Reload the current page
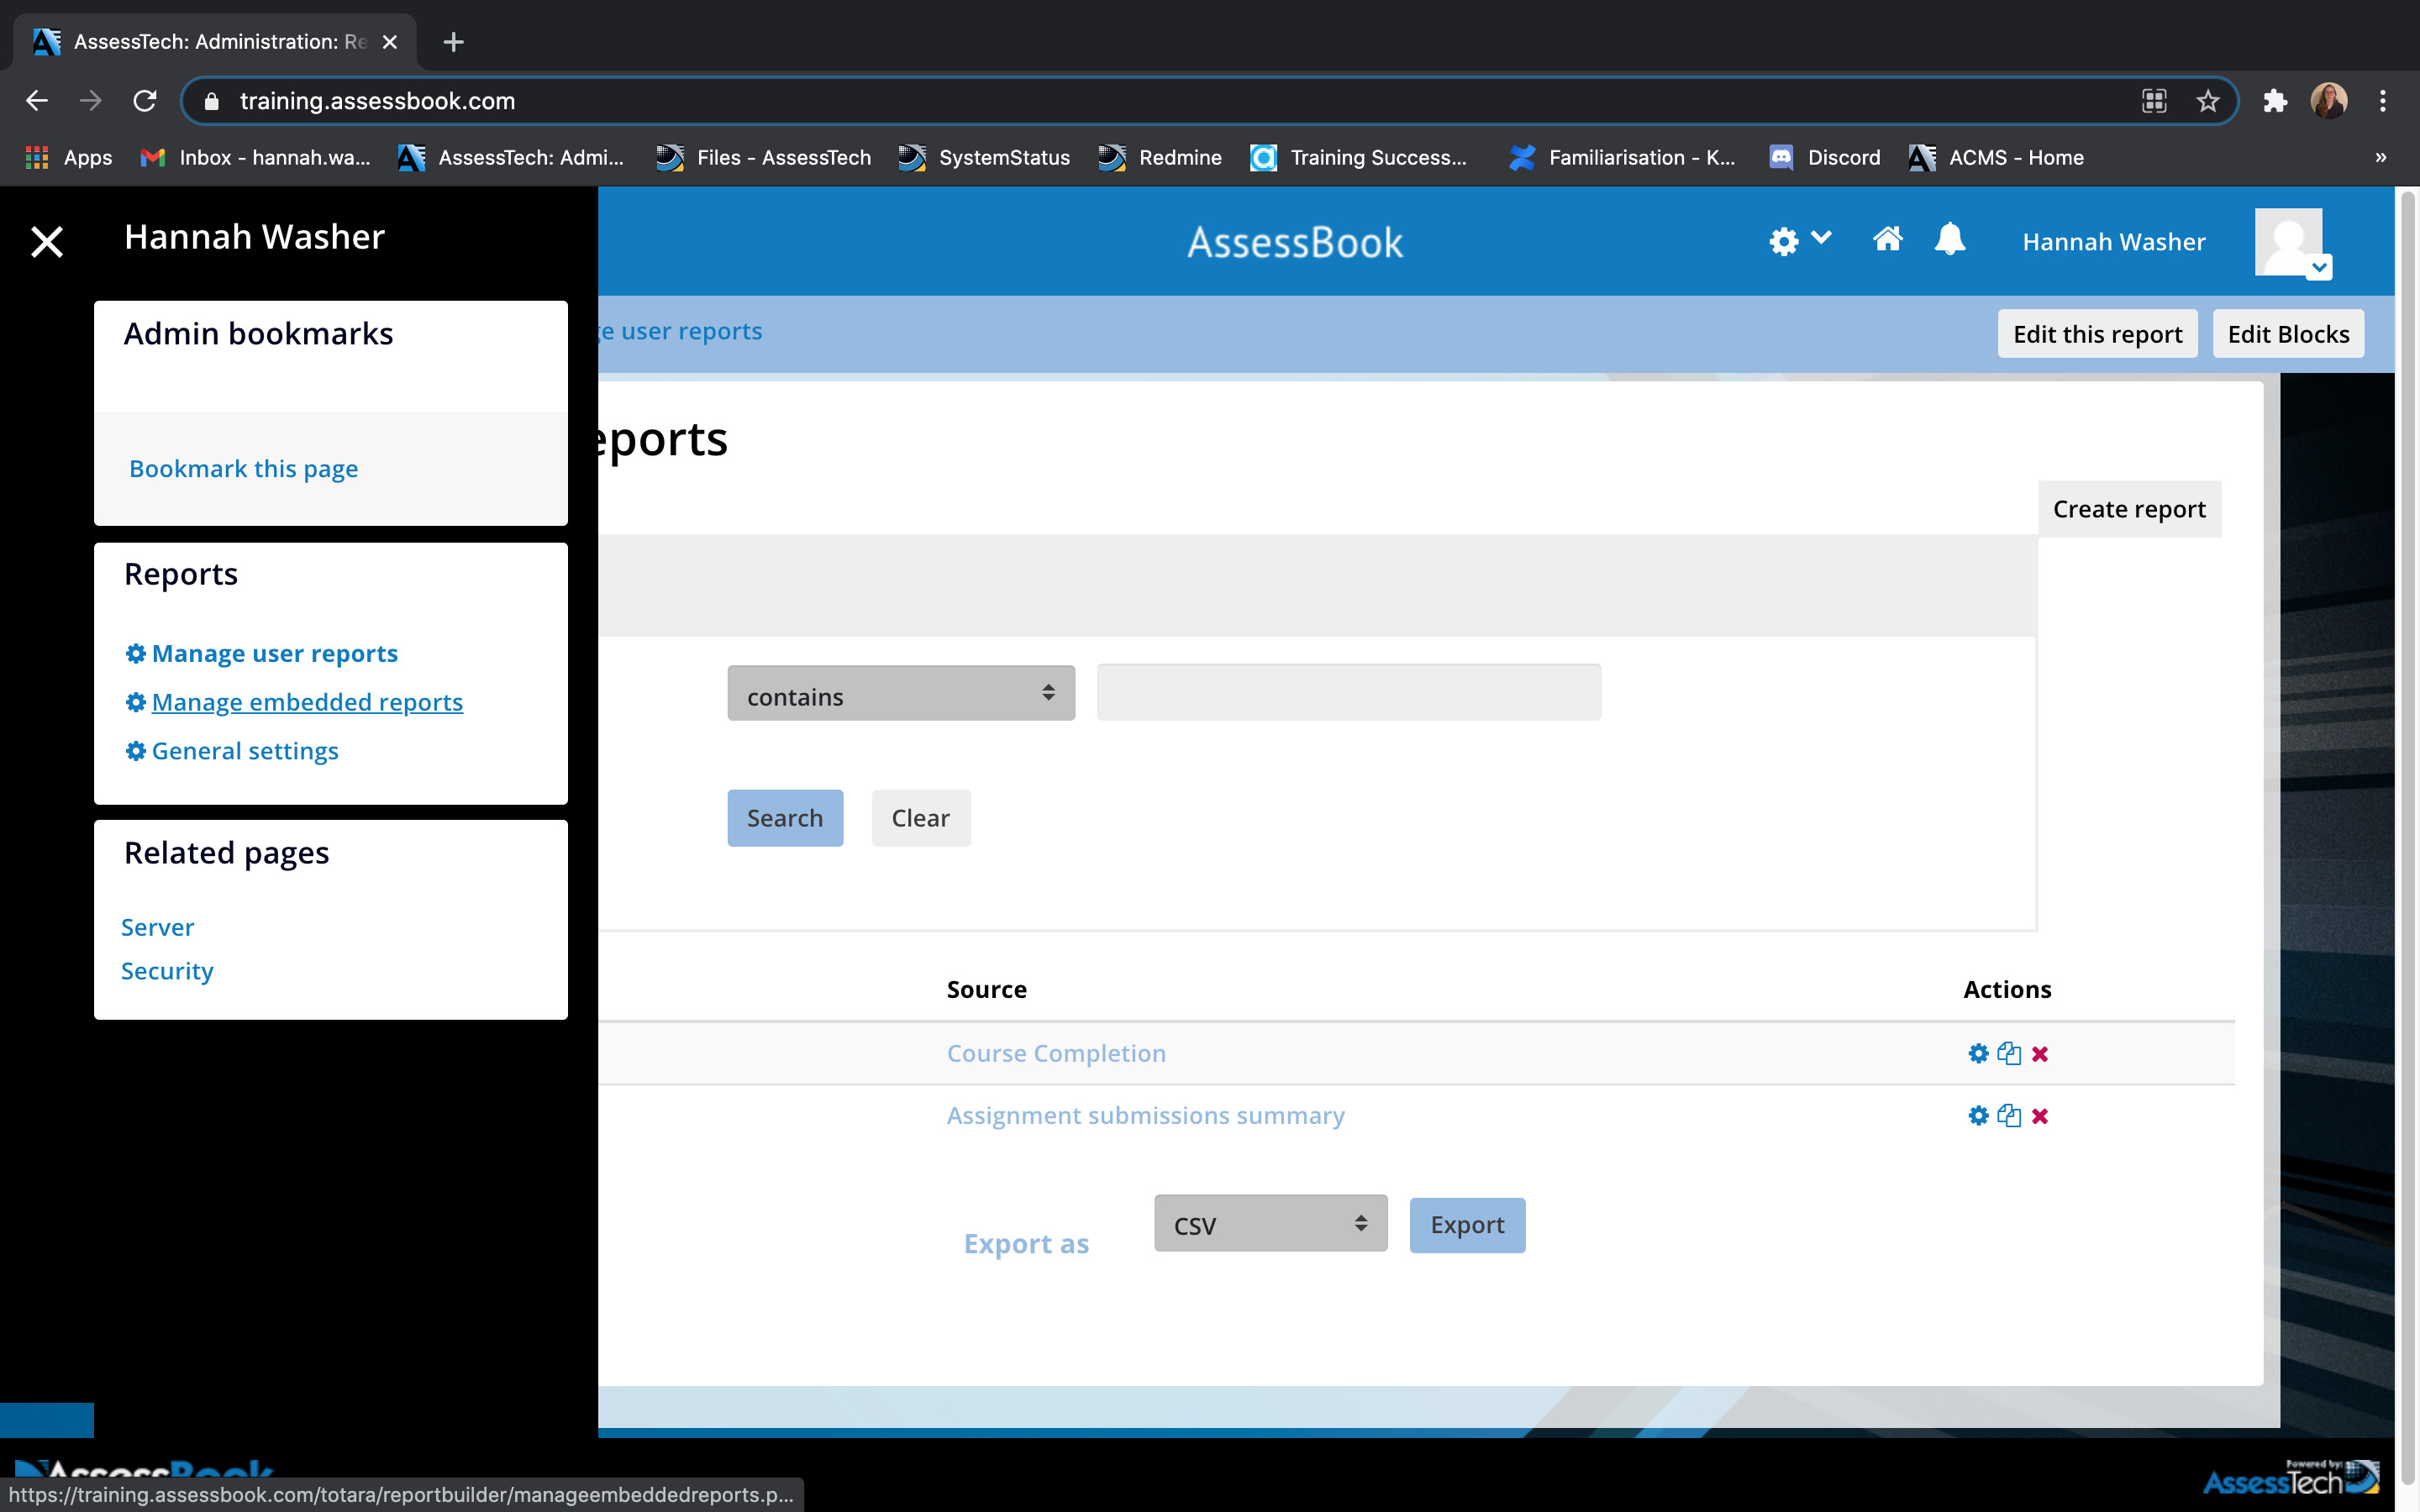Screen dimensions: 2420x1512 145,101
